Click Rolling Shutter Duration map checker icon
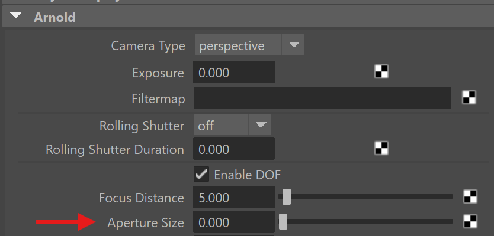This screenshot has width=494, height=236. tap(381, 149)
